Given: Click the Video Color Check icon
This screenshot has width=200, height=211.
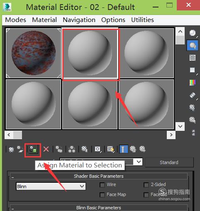Looking at the screenshot, I should pyautogui.click(x=193, y=83).
